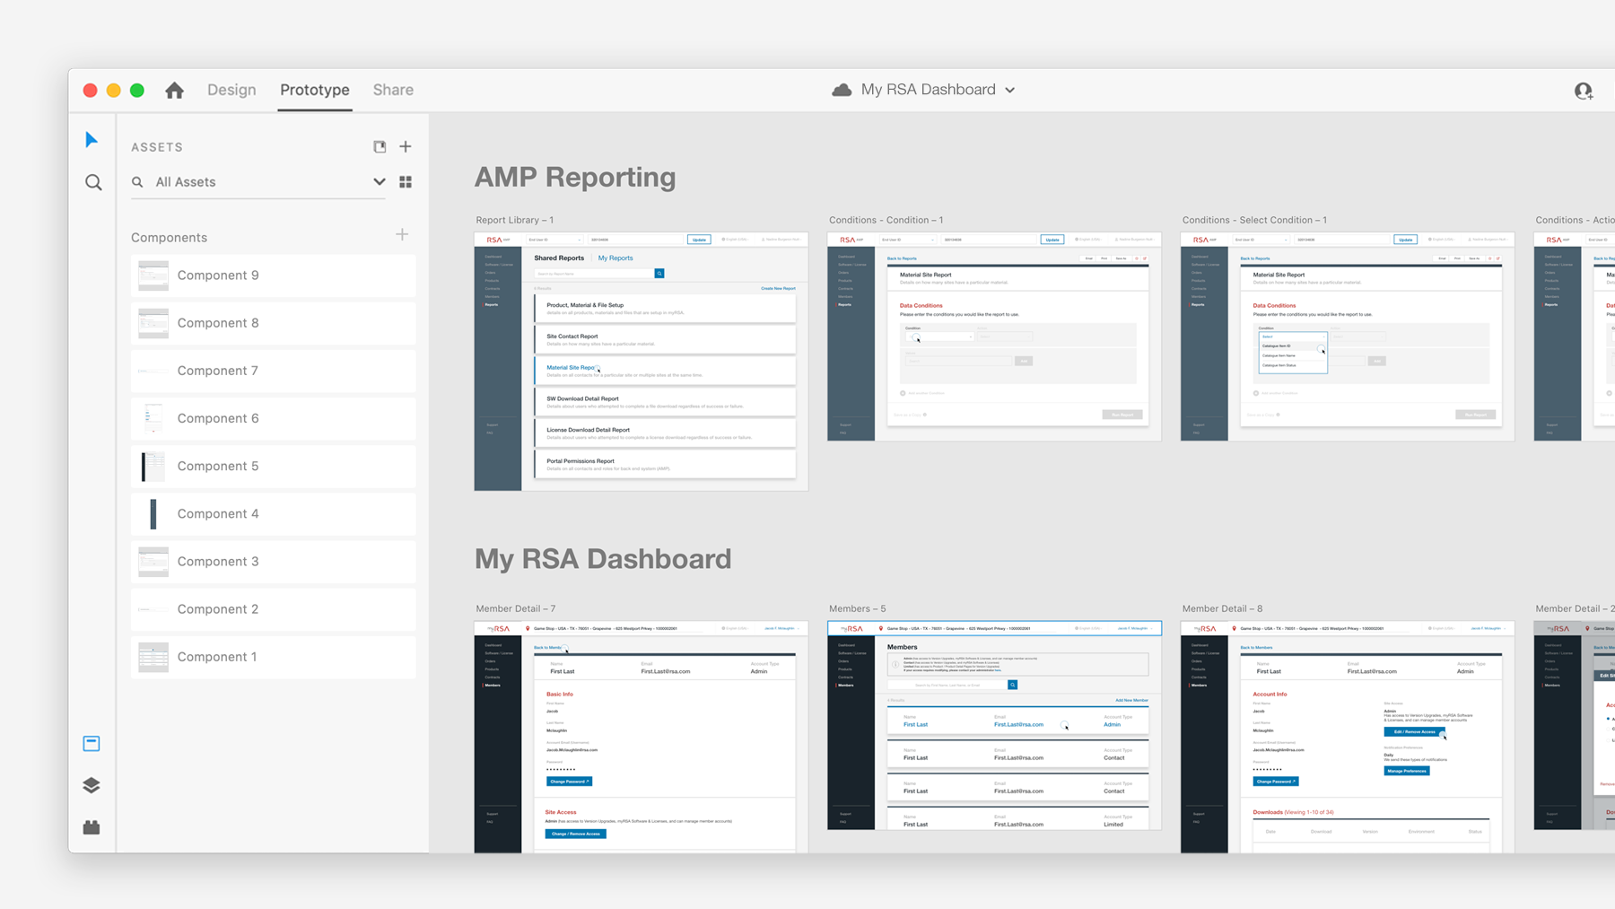The image size is (1615, 909).
Task: Select Component 9 in the assets list
Action: (274, 275)
